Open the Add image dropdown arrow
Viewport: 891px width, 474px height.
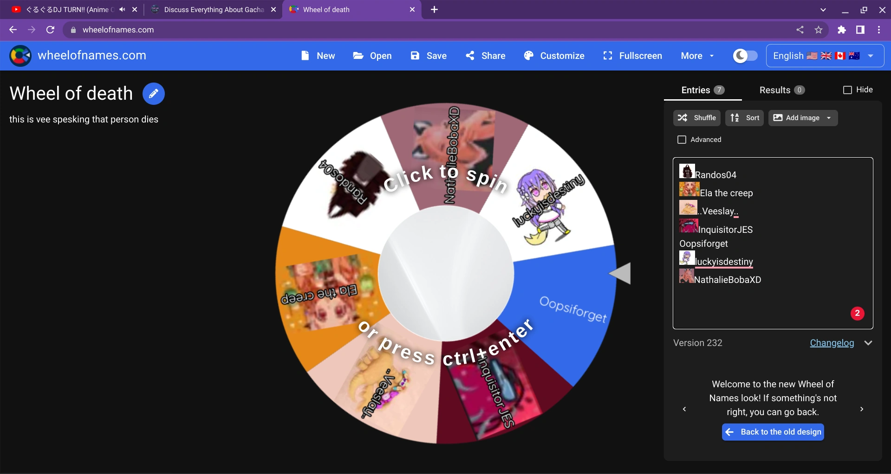pyautogui.click(x=829, y=118)
